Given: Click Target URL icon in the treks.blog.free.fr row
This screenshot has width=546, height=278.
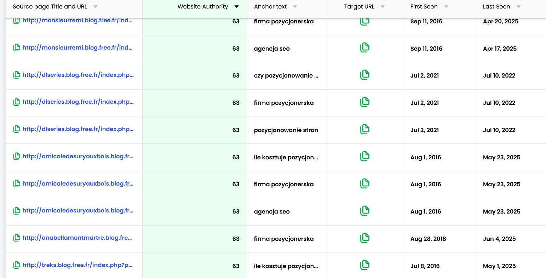Looking at the screenshot, I should (364, 265).
